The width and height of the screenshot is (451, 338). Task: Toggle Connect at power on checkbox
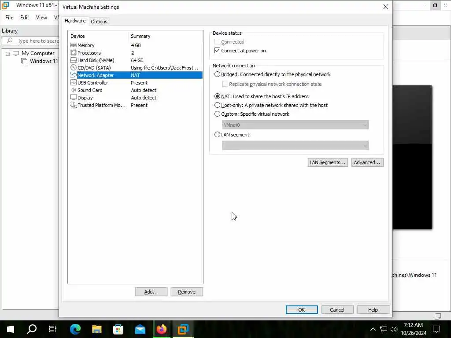217,51
